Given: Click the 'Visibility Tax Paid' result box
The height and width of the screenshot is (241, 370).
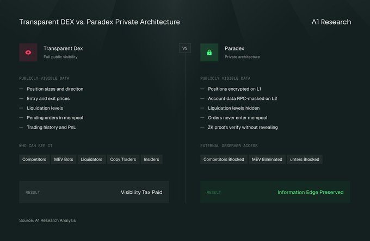Looking at the screenshot, I should click(x=94, y=192).
